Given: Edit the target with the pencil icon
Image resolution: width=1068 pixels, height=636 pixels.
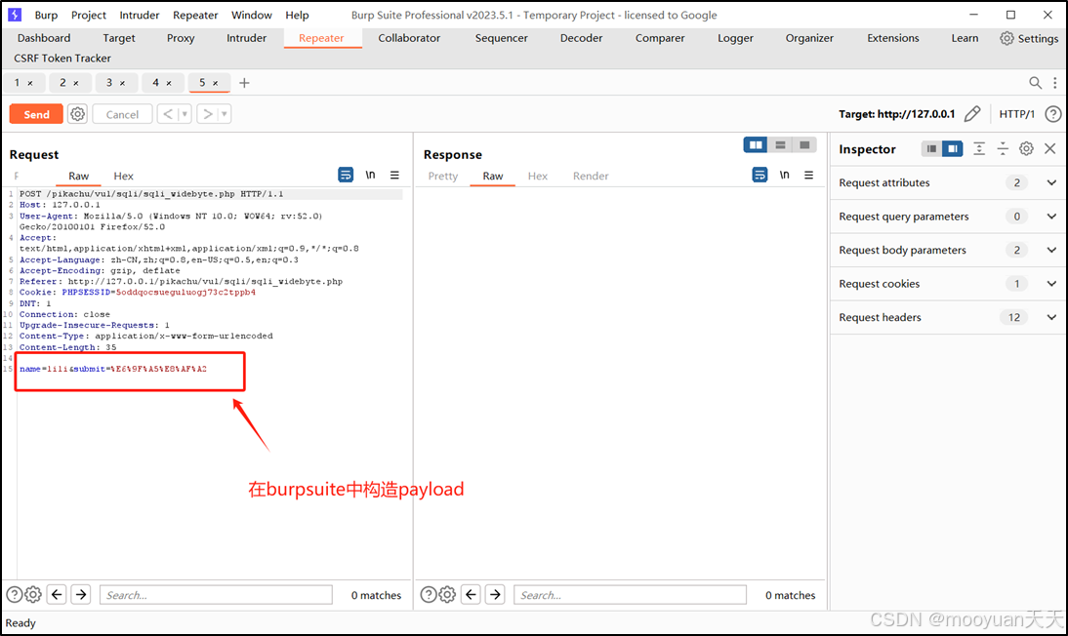Looking at the screenshot, I should pyautogui.click(x=972, y=114).
